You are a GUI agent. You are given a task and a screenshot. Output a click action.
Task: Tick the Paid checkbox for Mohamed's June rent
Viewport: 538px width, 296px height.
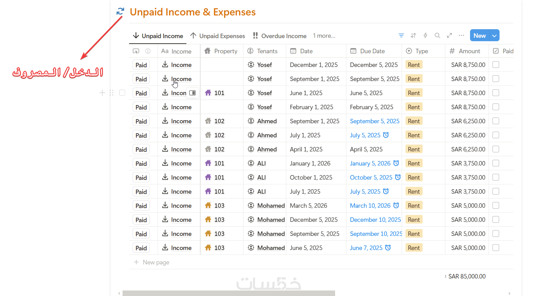pos(496,248)
